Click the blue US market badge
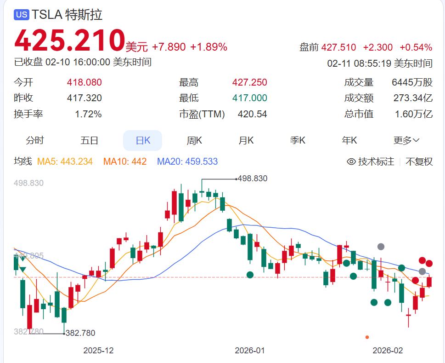 (x=22, y=15)
